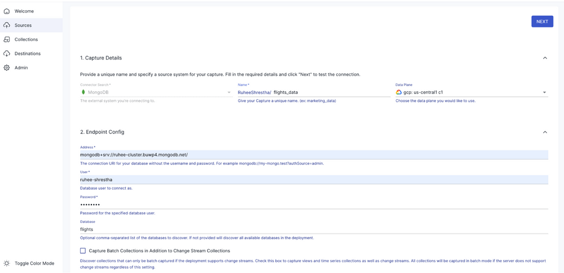Collapse the Capture Details section

[x=544, y=58]
